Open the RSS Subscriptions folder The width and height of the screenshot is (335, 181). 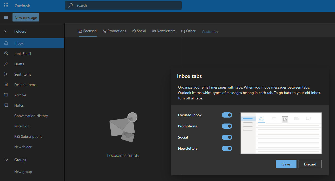click(32, 136)
